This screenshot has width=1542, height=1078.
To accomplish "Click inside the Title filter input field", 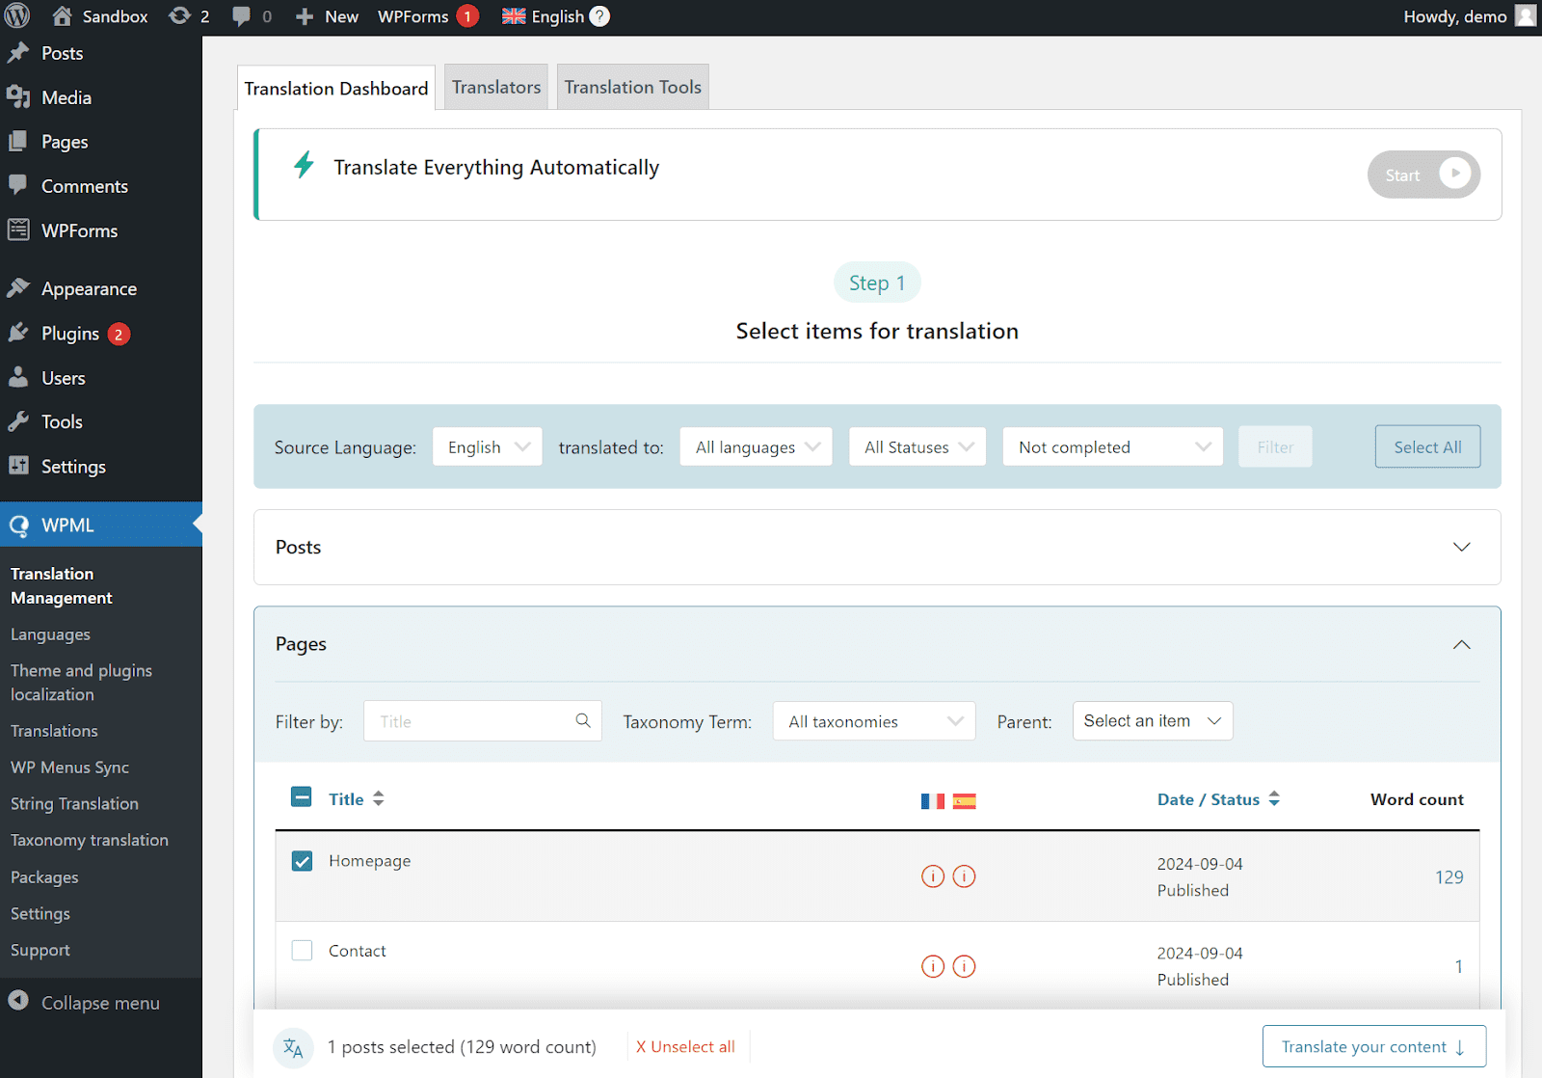I will point(463,720).
